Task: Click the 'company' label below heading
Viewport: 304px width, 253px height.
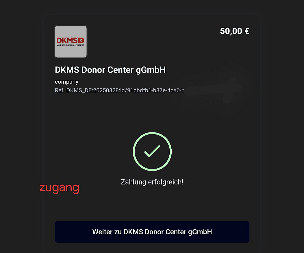Action: 66,82
